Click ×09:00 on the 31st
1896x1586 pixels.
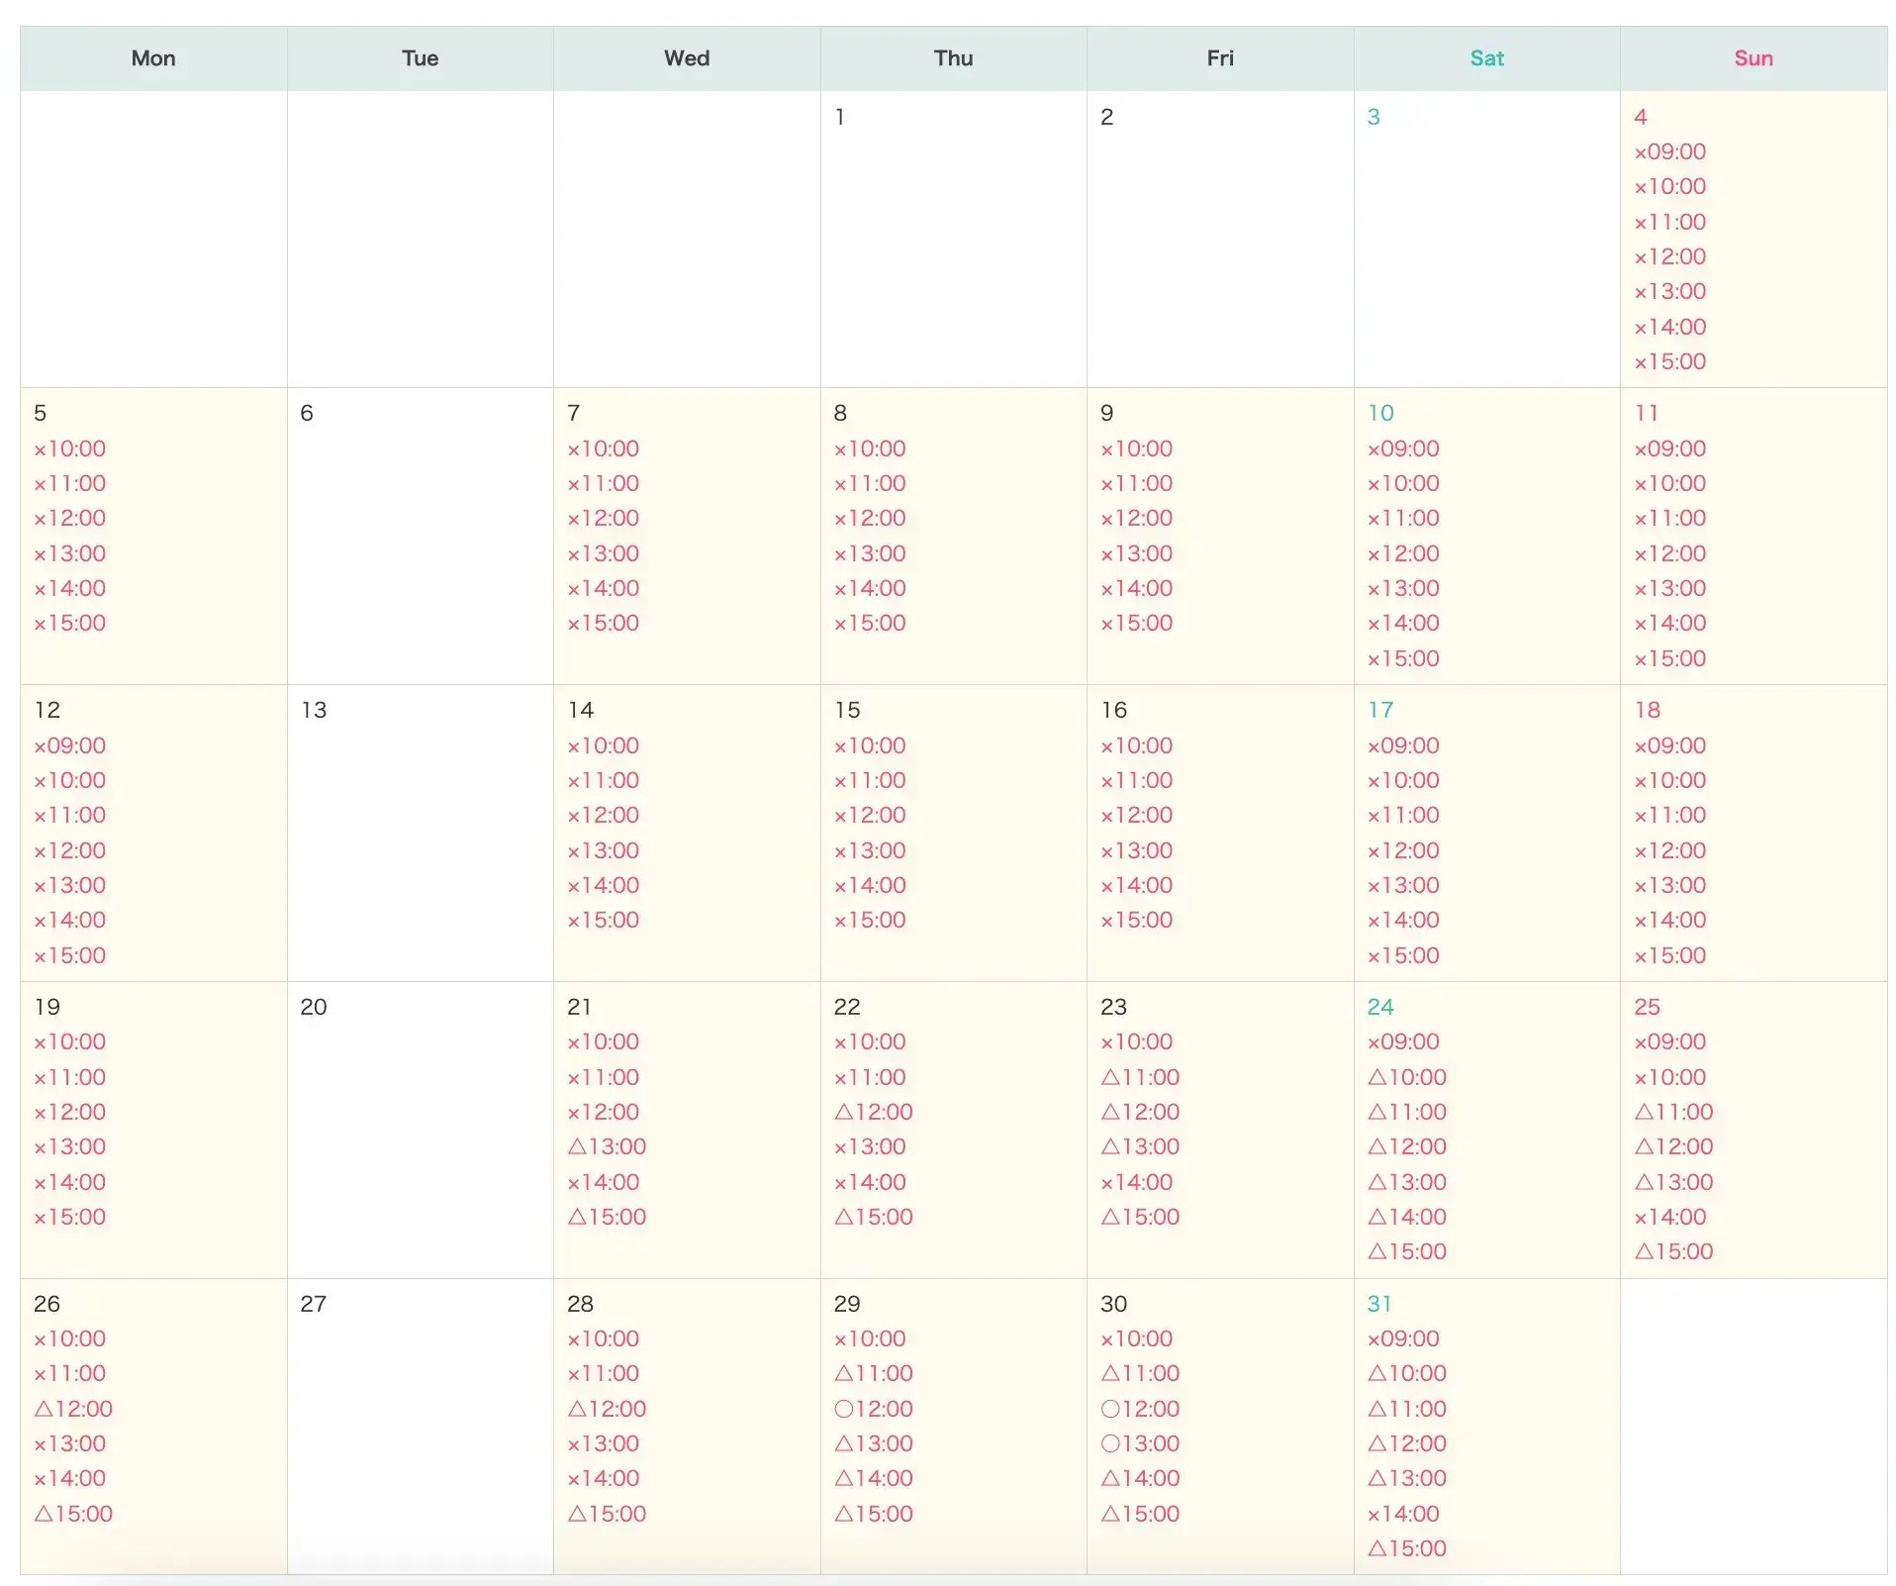coord(1403,1338)
